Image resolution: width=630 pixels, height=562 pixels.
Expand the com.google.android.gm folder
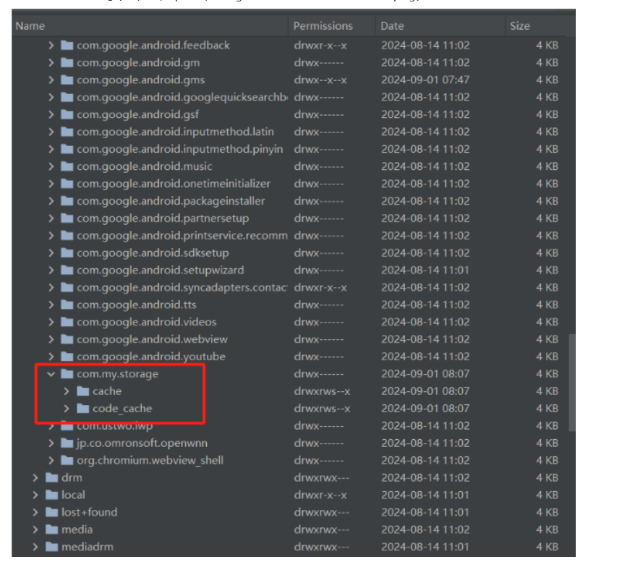point(51,63)
